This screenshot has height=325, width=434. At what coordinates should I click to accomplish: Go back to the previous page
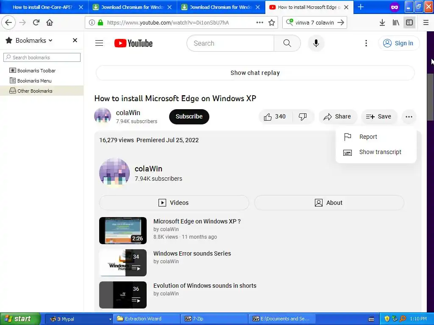[x=8, y=22]
